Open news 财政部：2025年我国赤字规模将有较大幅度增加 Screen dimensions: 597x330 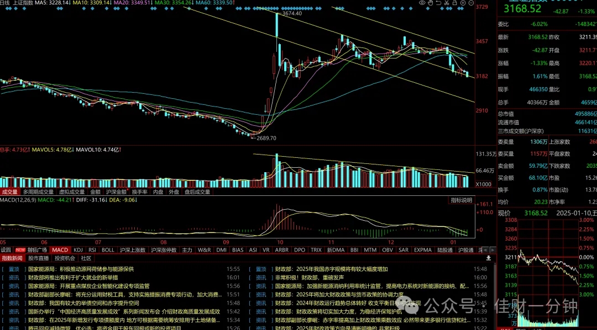click(331, 269)
